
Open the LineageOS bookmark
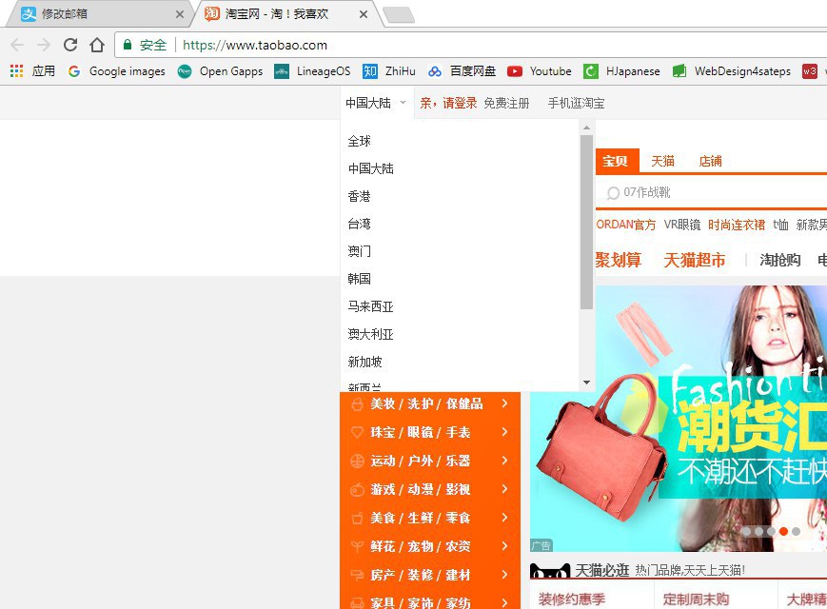point(312,70)
